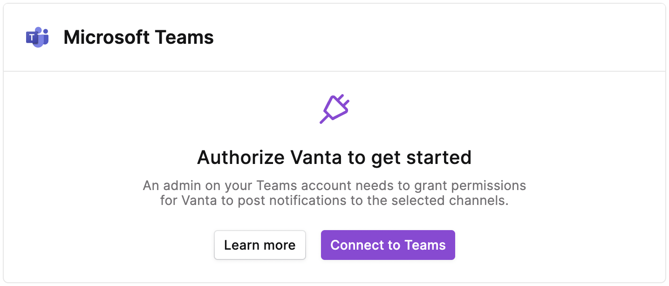Click the Microsoft Teams logo icon

(x=37, y=37)
